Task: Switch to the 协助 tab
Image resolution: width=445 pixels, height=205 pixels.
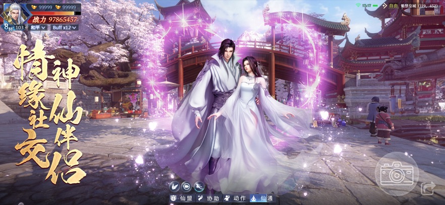Action: click(209, 198)
